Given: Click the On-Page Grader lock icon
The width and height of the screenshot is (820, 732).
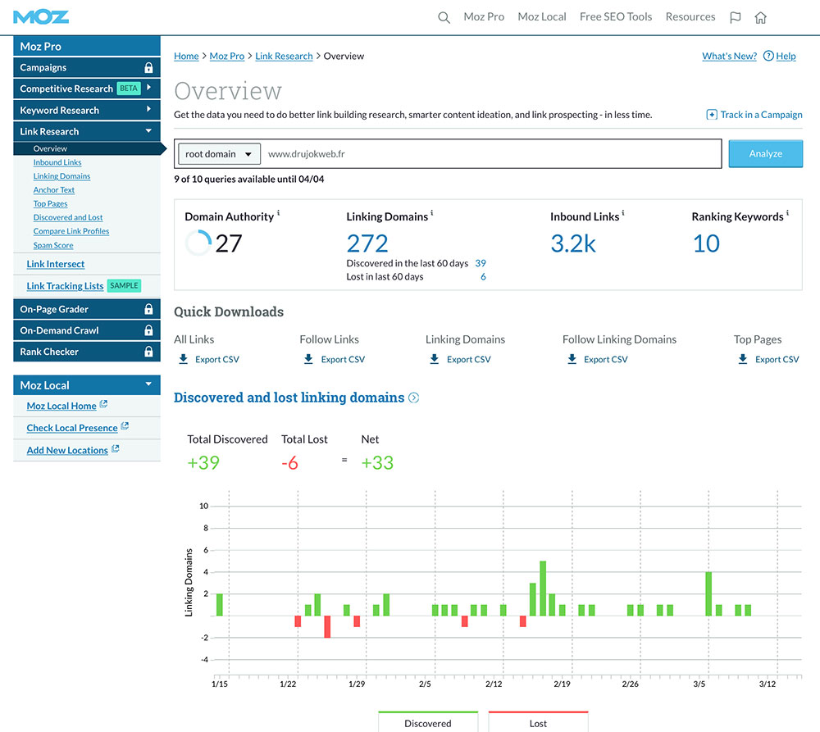Looking at the screenshot, I should point(148,309).
